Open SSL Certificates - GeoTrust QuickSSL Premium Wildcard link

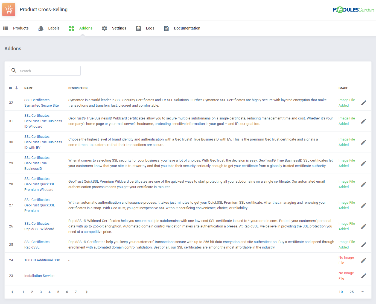[40, 184]
